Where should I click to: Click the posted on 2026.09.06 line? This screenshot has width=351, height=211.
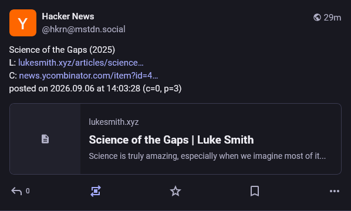[95, 89]
